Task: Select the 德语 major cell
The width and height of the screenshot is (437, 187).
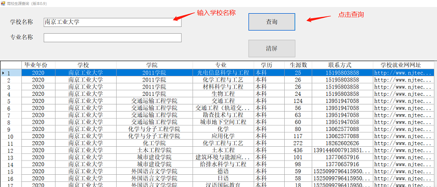Action: [x=223, y=171]
